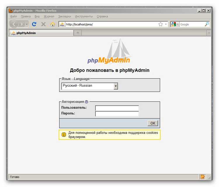
Task: Click the status bar notepad icon
Action: (202, 177)
